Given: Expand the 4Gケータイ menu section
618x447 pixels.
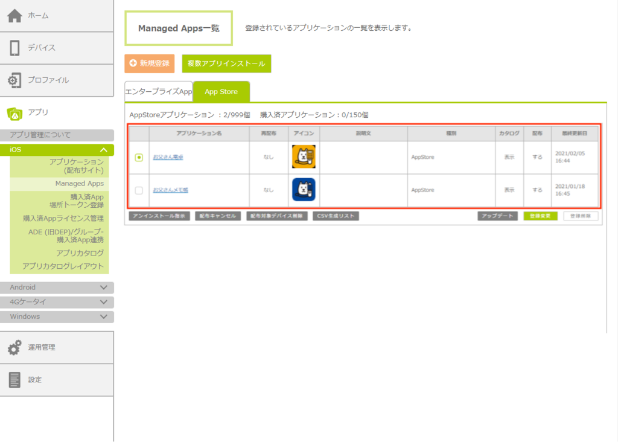Looking at the screenshot, I should point(104,302).
